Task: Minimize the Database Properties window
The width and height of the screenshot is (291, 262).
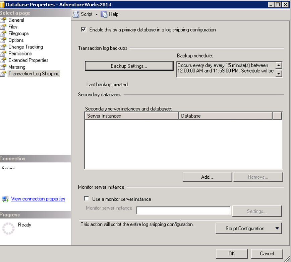Action: click(x=271, y=4)
